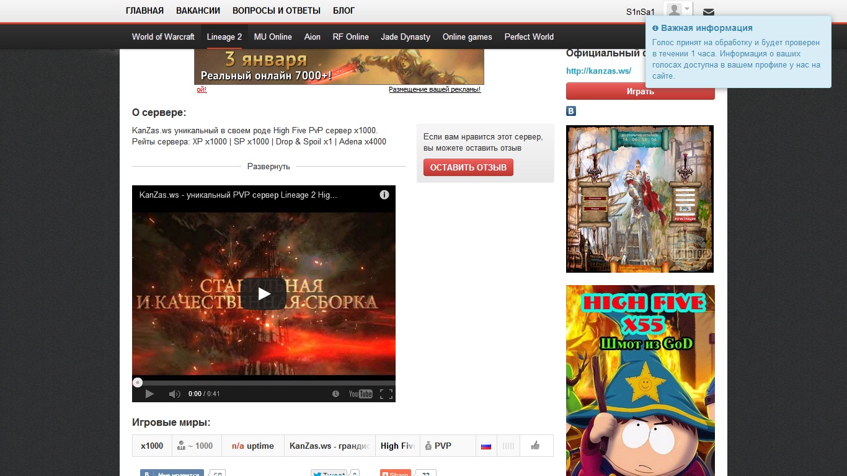Open 'Размещение вашей рекламы!' link

coord(435,89)
